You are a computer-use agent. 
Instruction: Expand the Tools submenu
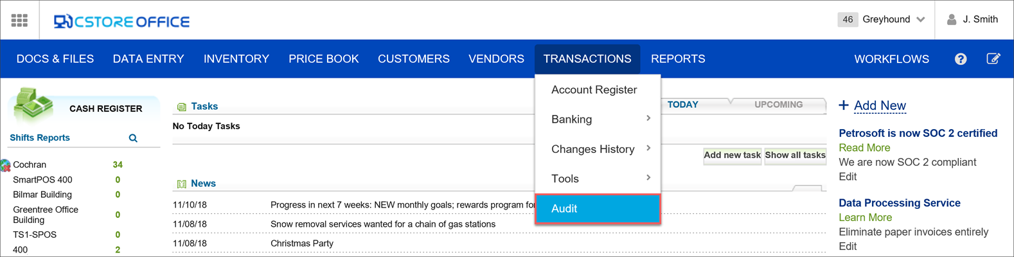[x=597, y=179]
